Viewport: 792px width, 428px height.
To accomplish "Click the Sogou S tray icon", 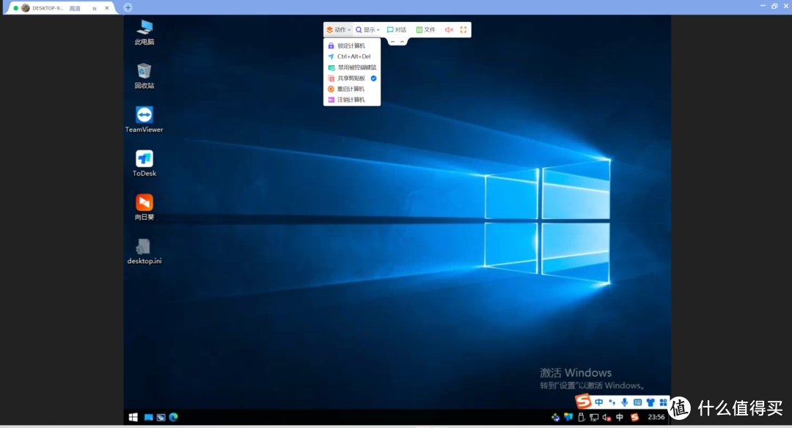I will (x=635, y=417).
